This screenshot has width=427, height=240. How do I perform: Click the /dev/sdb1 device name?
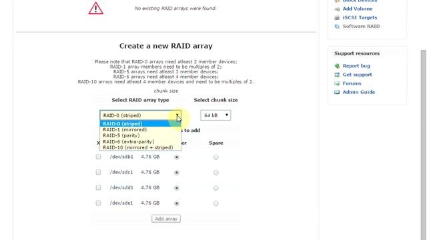point(121,157)
